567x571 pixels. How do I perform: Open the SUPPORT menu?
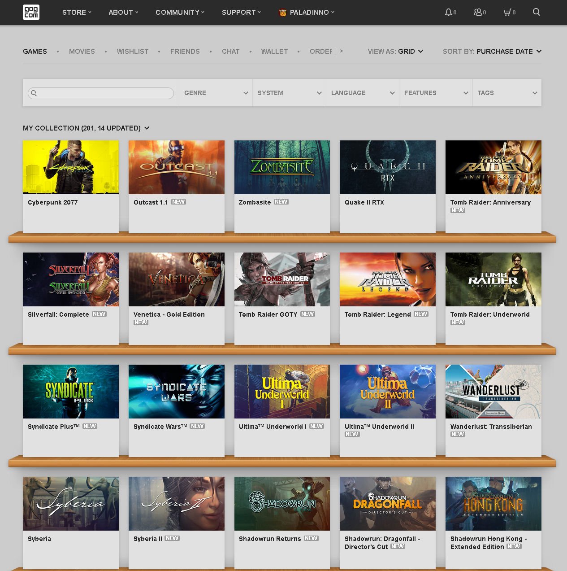click(241, 13)
